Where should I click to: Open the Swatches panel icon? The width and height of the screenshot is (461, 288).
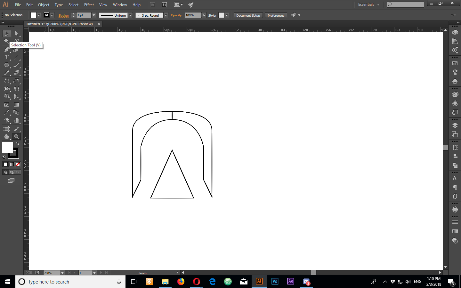[x=455, y=63]
